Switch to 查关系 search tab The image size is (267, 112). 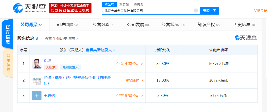click(139, 4)
